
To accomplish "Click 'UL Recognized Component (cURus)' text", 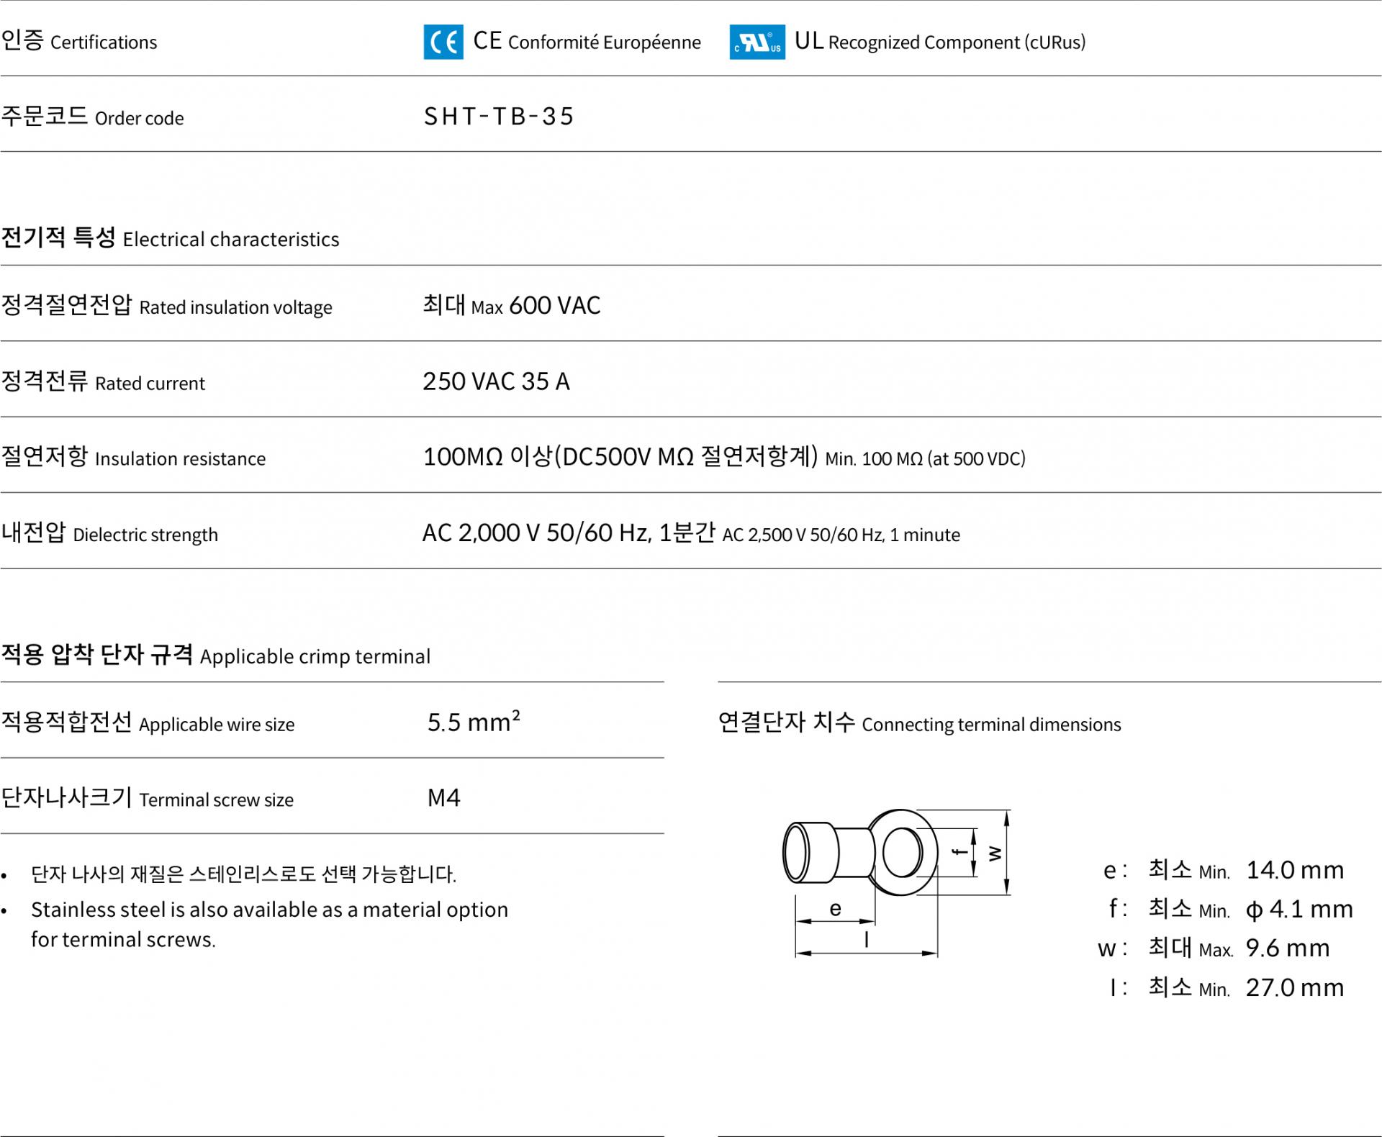I will point(940,42).
